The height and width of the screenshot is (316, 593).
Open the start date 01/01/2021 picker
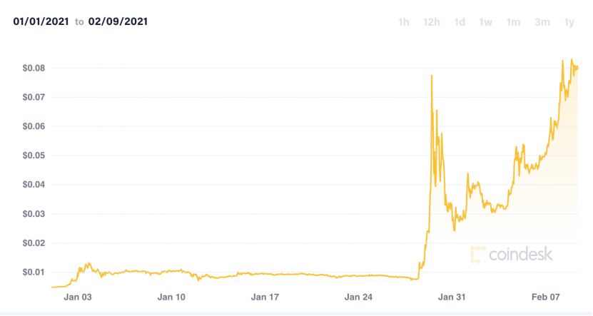coord(41,21)
